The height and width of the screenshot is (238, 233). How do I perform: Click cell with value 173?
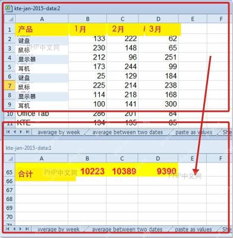[x=87, y=67]
